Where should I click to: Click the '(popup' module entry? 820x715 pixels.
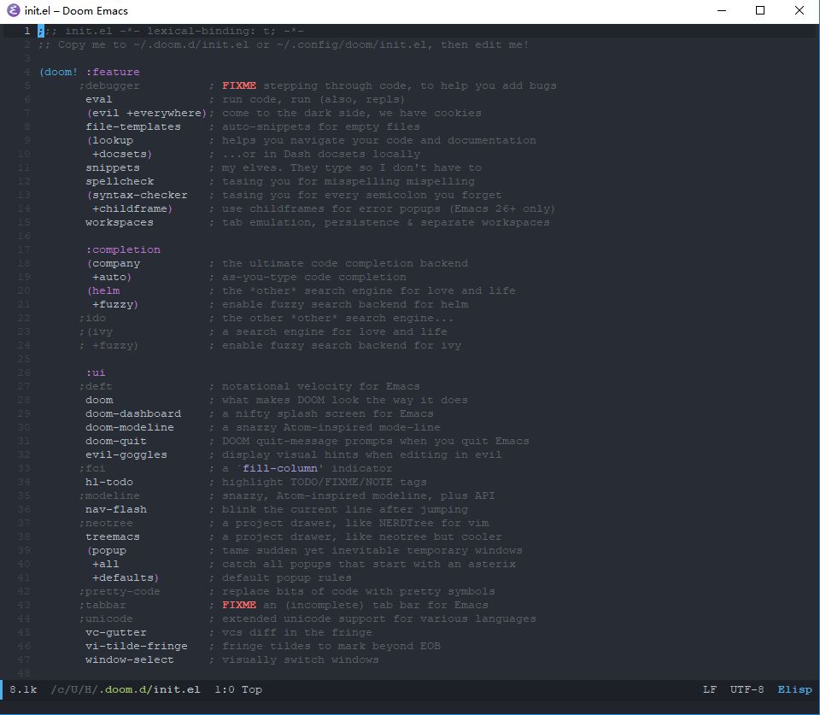point(107,551)
